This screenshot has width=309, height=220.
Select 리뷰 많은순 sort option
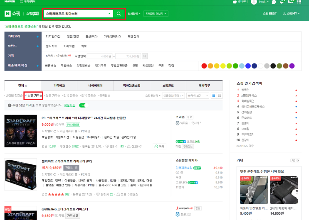tap(70, 95)
